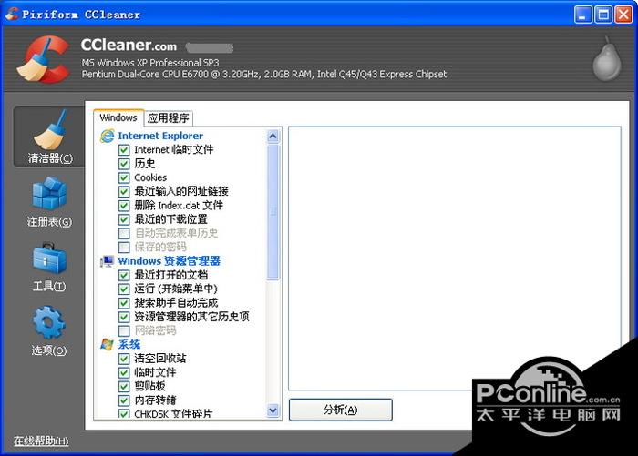Click the empty analysis results pane
This screenshot has width=638, height=456.
point(455,258)
